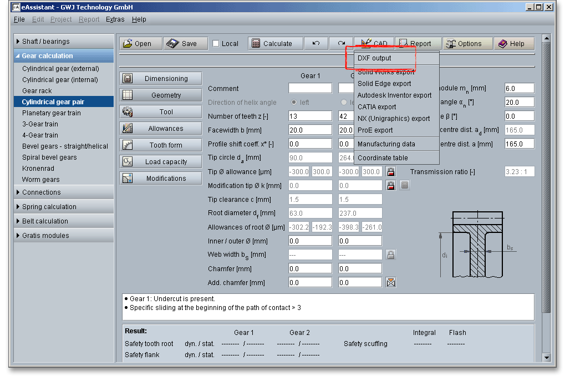Select the left helix angle radio button
Image resolution: width=565 pixels, height=376 pixels.
294,103
